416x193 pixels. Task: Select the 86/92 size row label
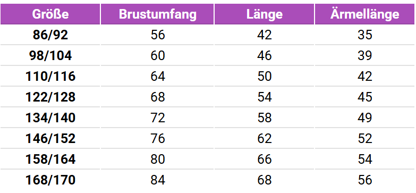[x=50, y=35]
